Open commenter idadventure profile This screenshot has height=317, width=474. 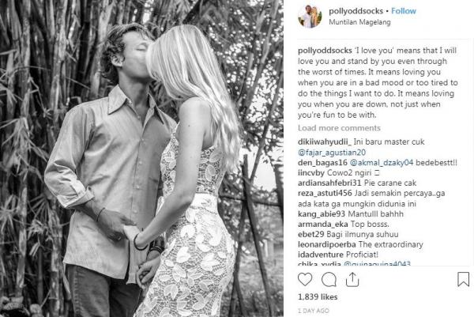pos(321,255)
